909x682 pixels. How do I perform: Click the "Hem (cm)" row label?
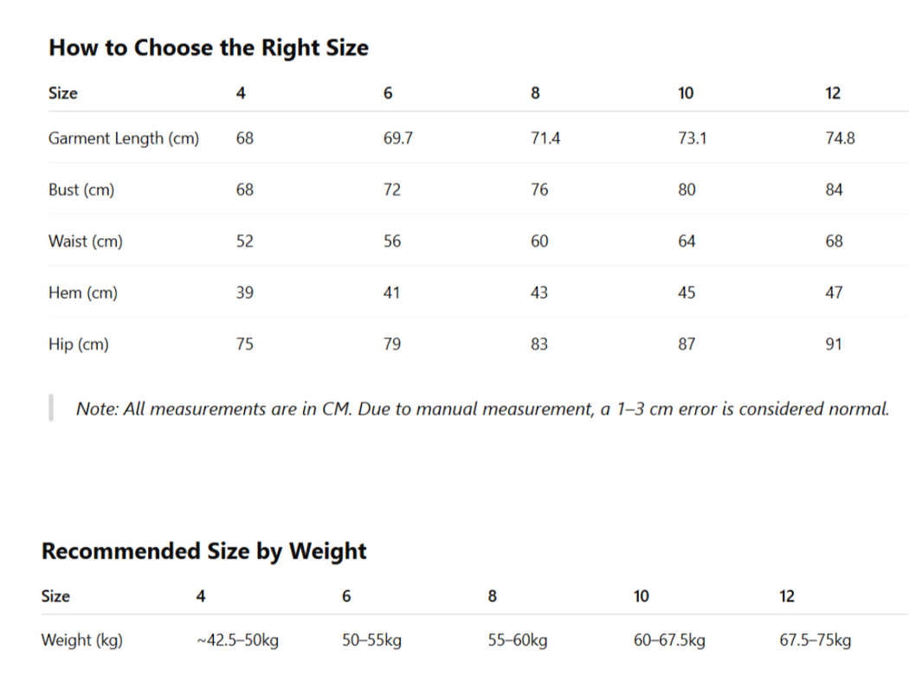point(82,293)
